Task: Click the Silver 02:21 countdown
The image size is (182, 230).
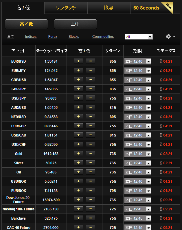Action: (x=168, y=163)
